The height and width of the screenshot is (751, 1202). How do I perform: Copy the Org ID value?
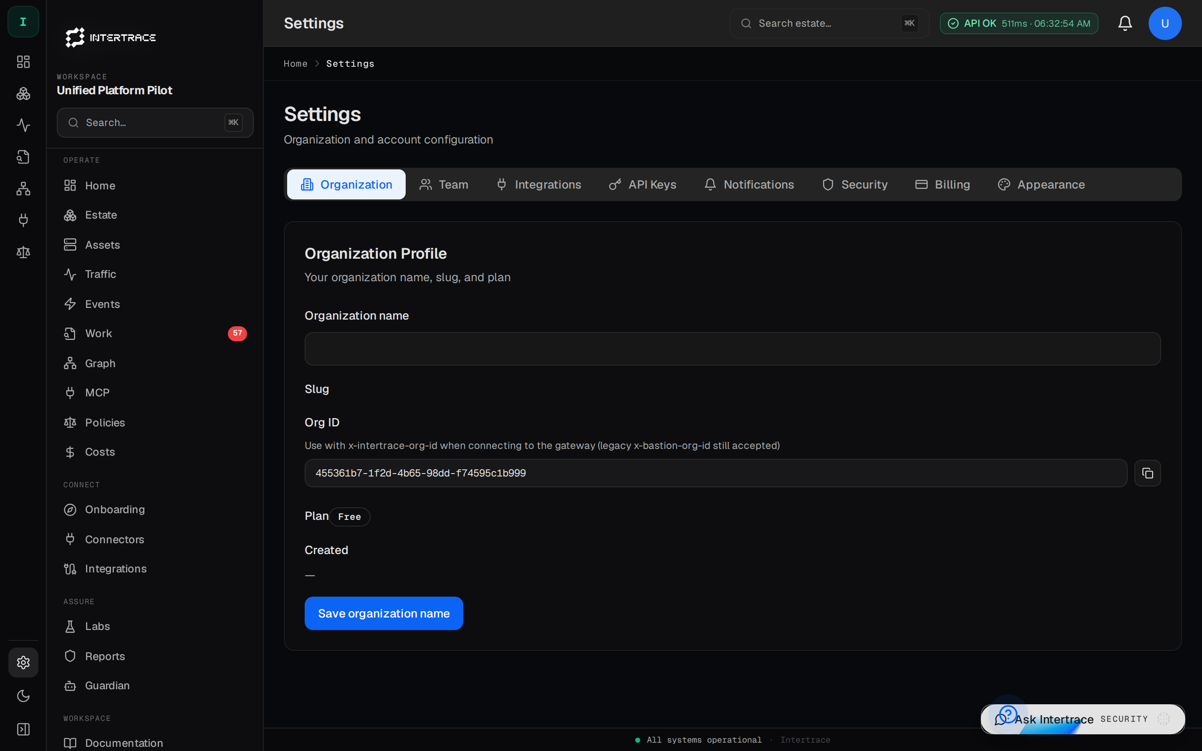[x=1147, y=474]
